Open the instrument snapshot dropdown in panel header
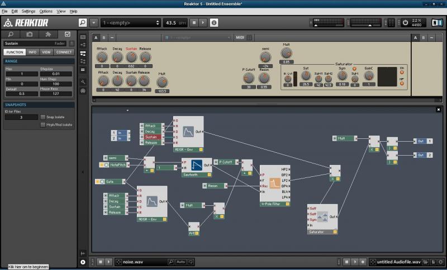Viewport: 447px width, 270px height. (197, 37)
